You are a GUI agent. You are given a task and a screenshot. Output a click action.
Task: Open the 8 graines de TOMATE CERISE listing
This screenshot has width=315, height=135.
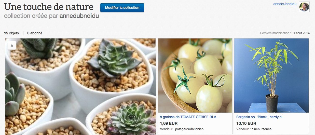pos(189,117)
